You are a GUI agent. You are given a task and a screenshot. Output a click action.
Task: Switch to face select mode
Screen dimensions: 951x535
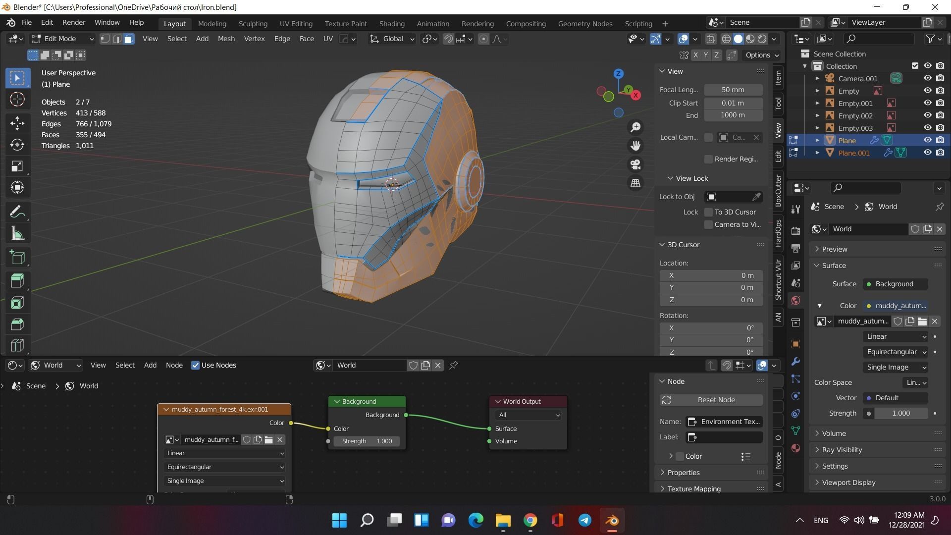click(x=129, y=39)
